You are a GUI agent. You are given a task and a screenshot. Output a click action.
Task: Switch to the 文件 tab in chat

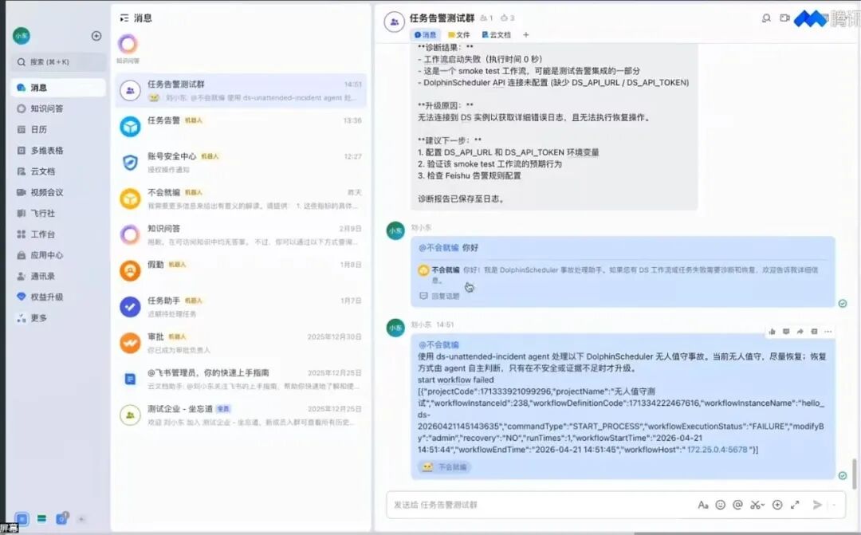click(459, 34)
